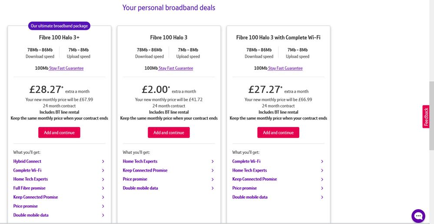Open the chat bubble icon

418,215
